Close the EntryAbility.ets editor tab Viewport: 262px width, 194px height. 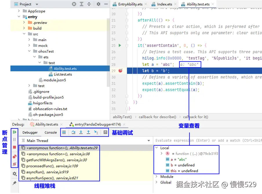(146, 4)
